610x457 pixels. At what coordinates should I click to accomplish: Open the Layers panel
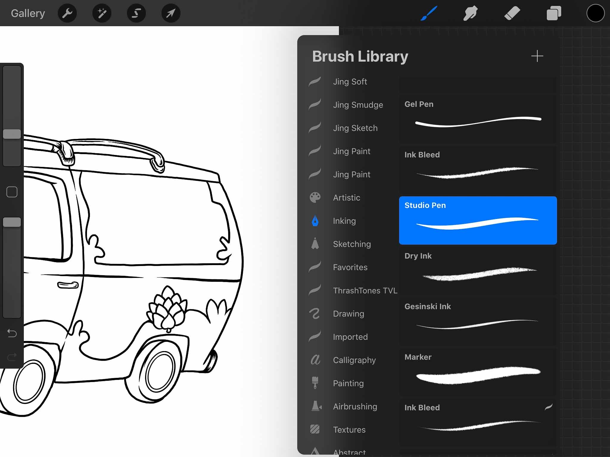554,13
